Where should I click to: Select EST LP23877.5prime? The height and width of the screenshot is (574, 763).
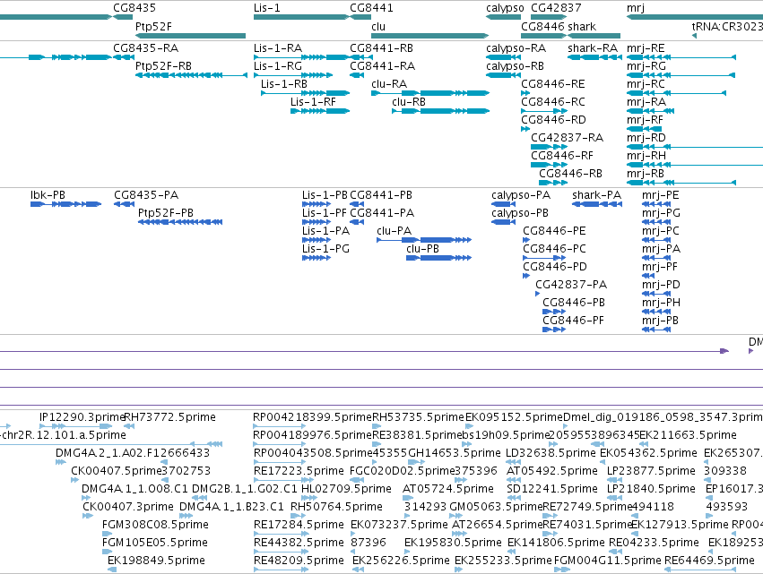click(651, 470)
